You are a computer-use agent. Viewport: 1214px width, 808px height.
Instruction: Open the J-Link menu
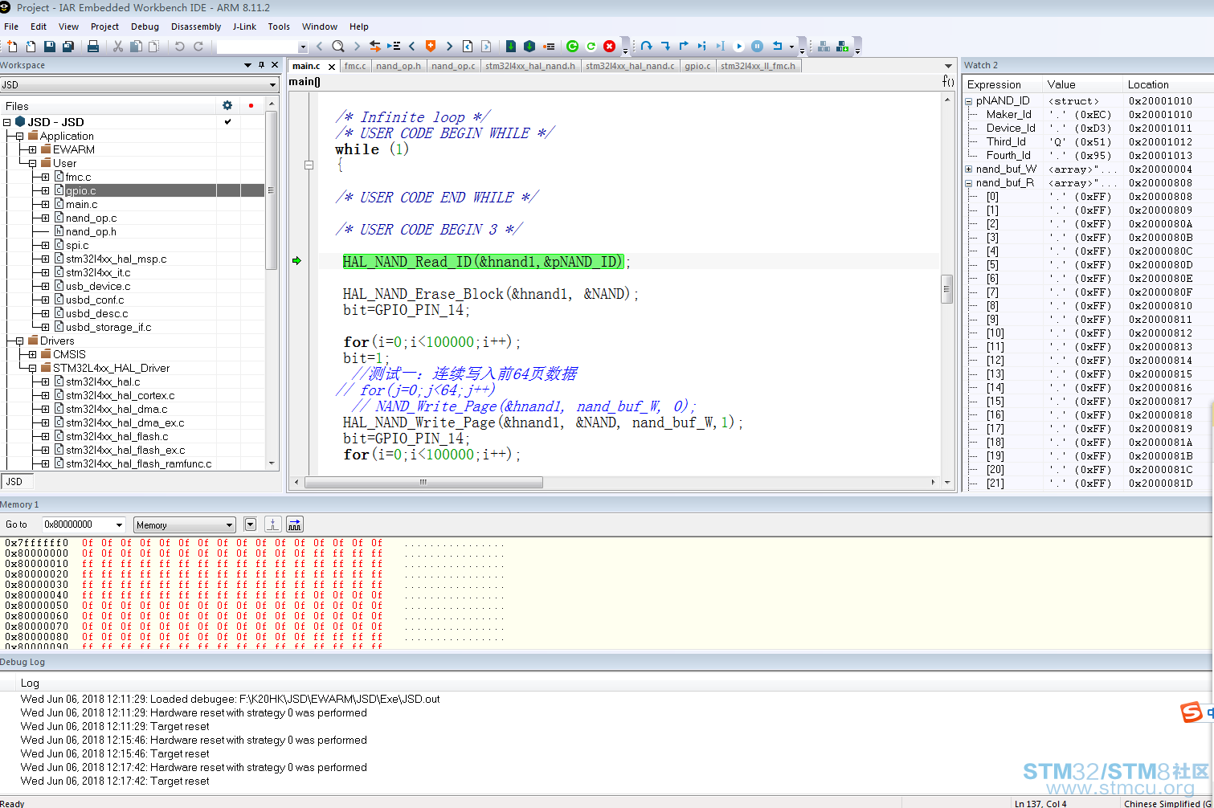(244, 27)
